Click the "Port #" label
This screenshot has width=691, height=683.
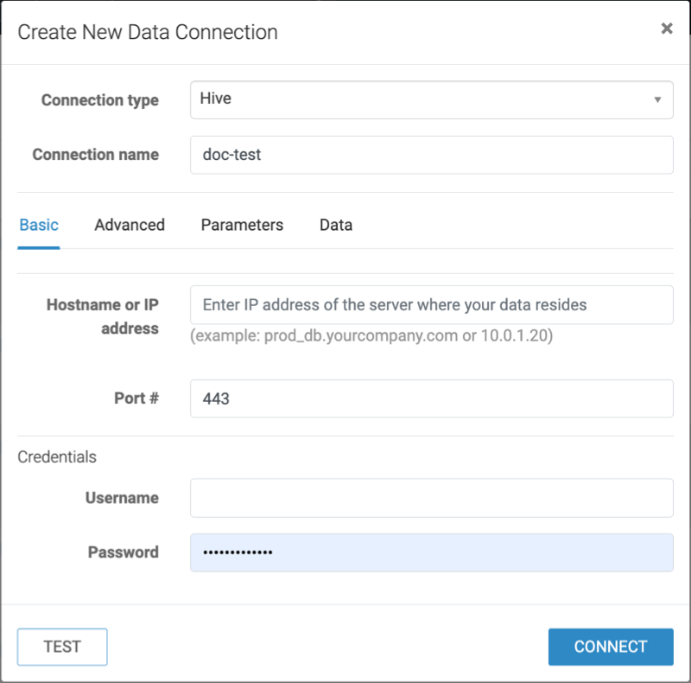[x=136, y=399]
